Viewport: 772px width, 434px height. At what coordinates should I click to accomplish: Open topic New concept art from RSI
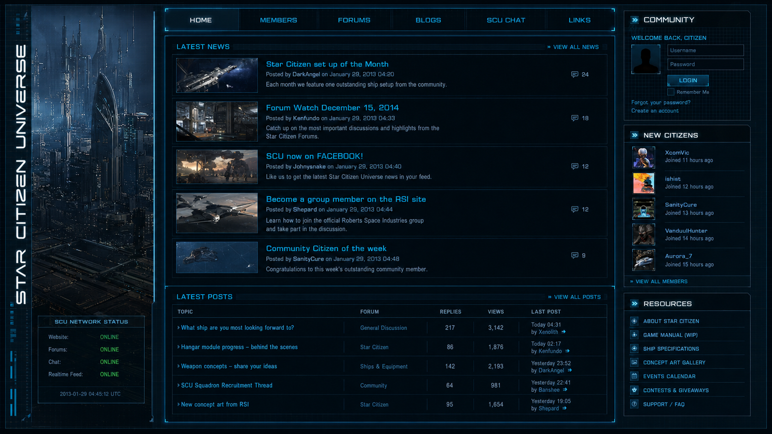pos(215,405)
